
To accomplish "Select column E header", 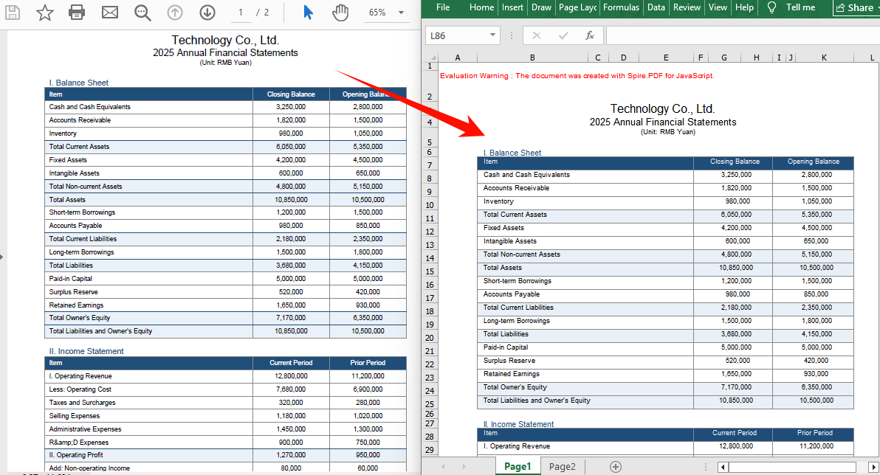I will click(x=666, y=58).
